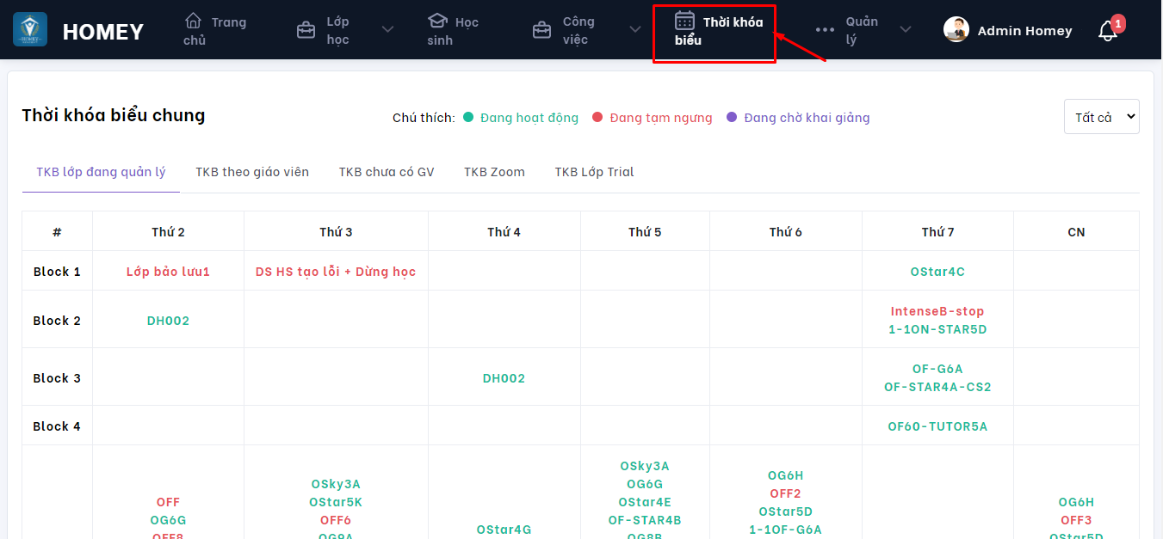Expand the Công việc menu chevron
The image size is (1163, 539).
click(x=635, y=30)
